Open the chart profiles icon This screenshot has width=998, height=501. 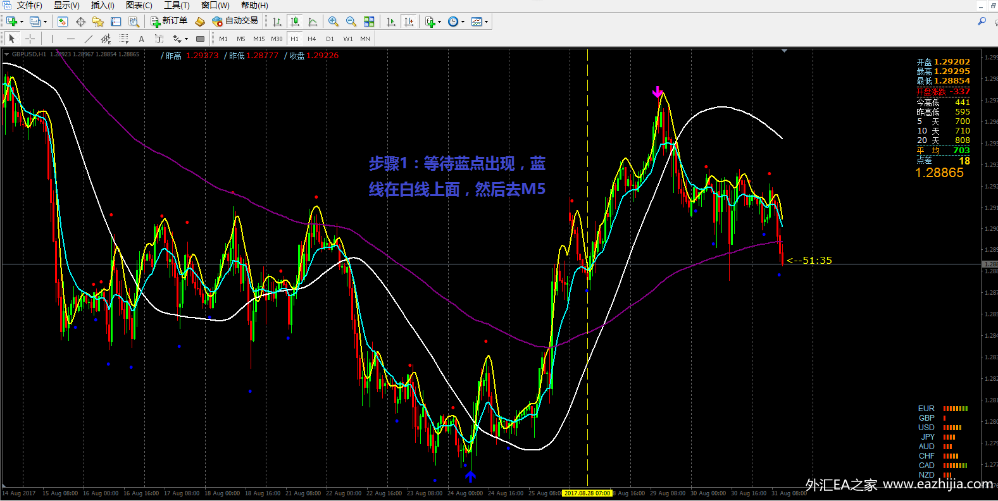tap(35, 22)
